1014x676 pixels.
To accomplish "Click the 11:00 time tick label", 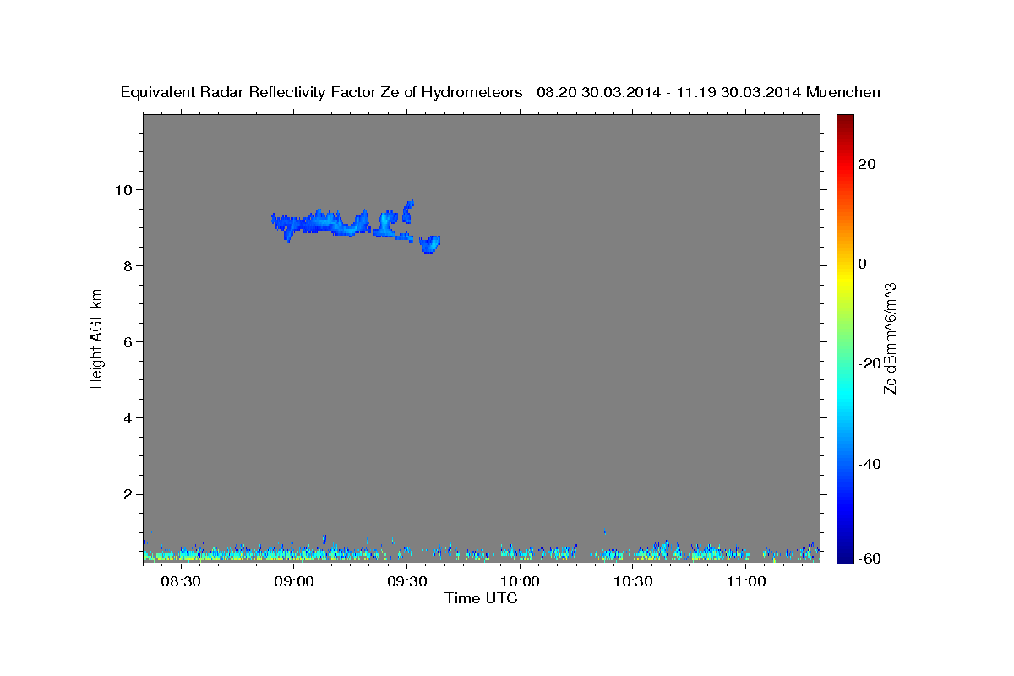I will click(746, 582).
